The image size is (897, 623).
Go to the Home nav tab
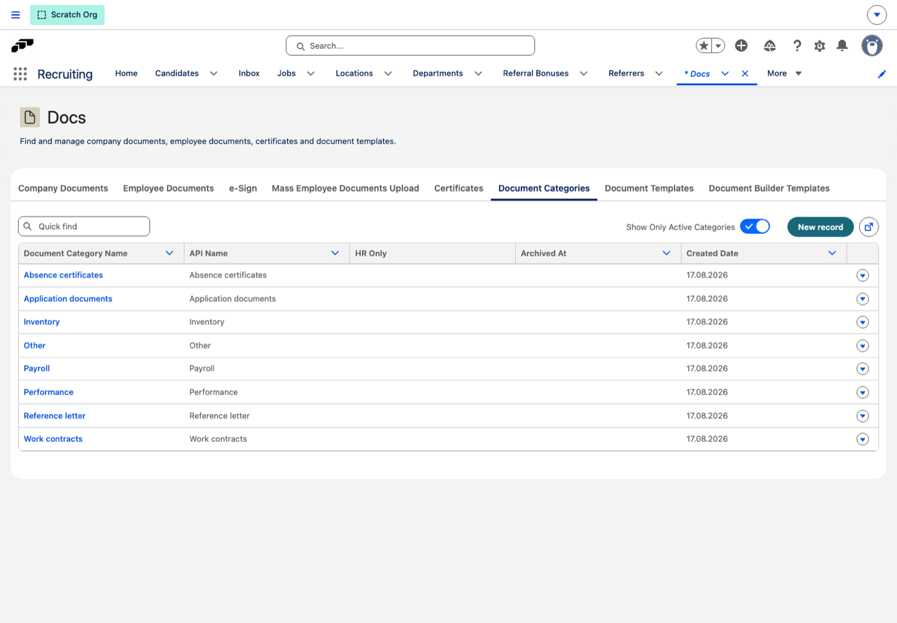click(126, 74)
